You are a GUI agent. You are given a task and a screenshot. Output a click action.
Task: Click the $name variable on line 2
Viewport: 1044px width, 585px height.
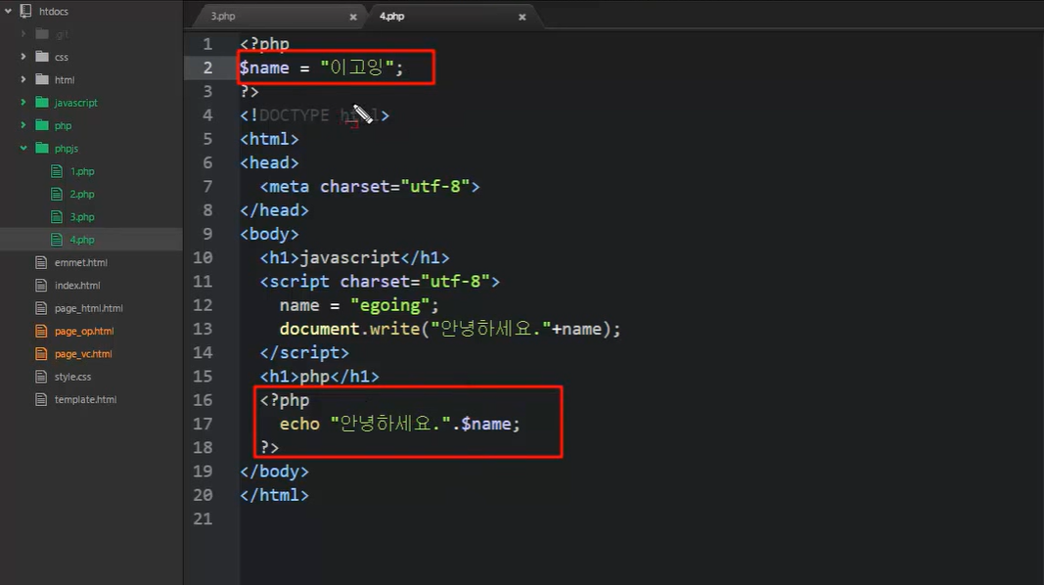(x=264, y=67)
